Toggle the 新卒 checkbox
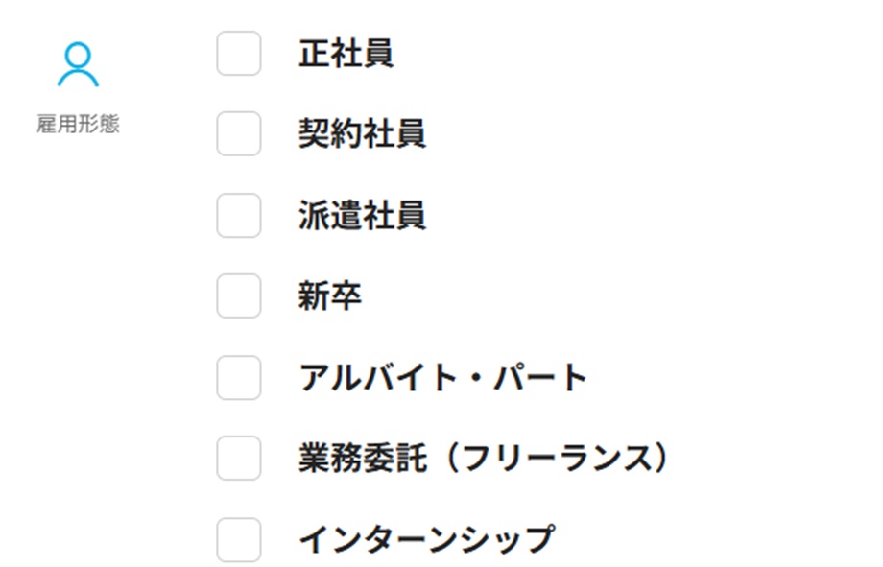This screenshot has width=883, height=567. 239,296
